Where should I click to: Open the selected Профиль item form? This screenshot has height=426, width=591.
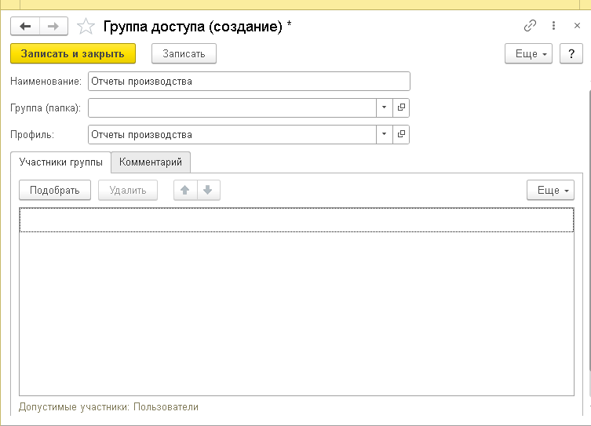(x=401, y=134)
